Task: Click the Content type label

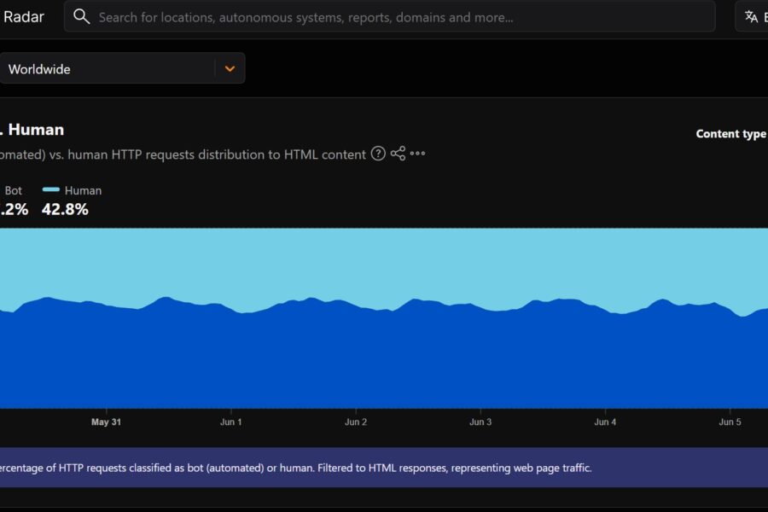Action: tap(730, 134)
